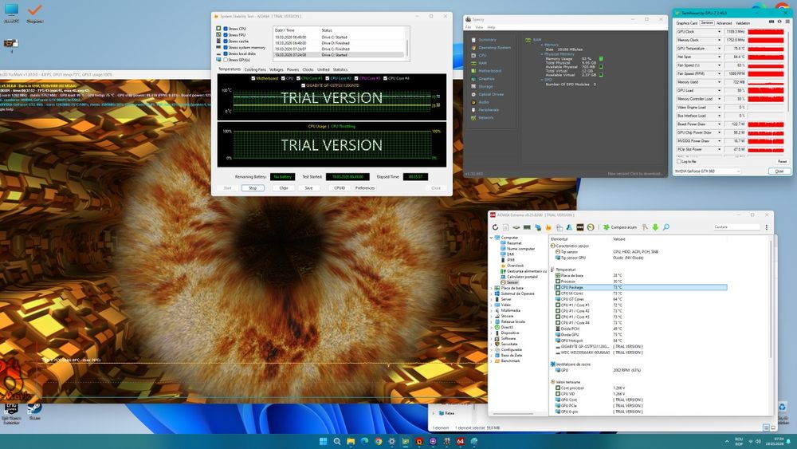Open File Explorer from the taskbar

click(351, 441)
